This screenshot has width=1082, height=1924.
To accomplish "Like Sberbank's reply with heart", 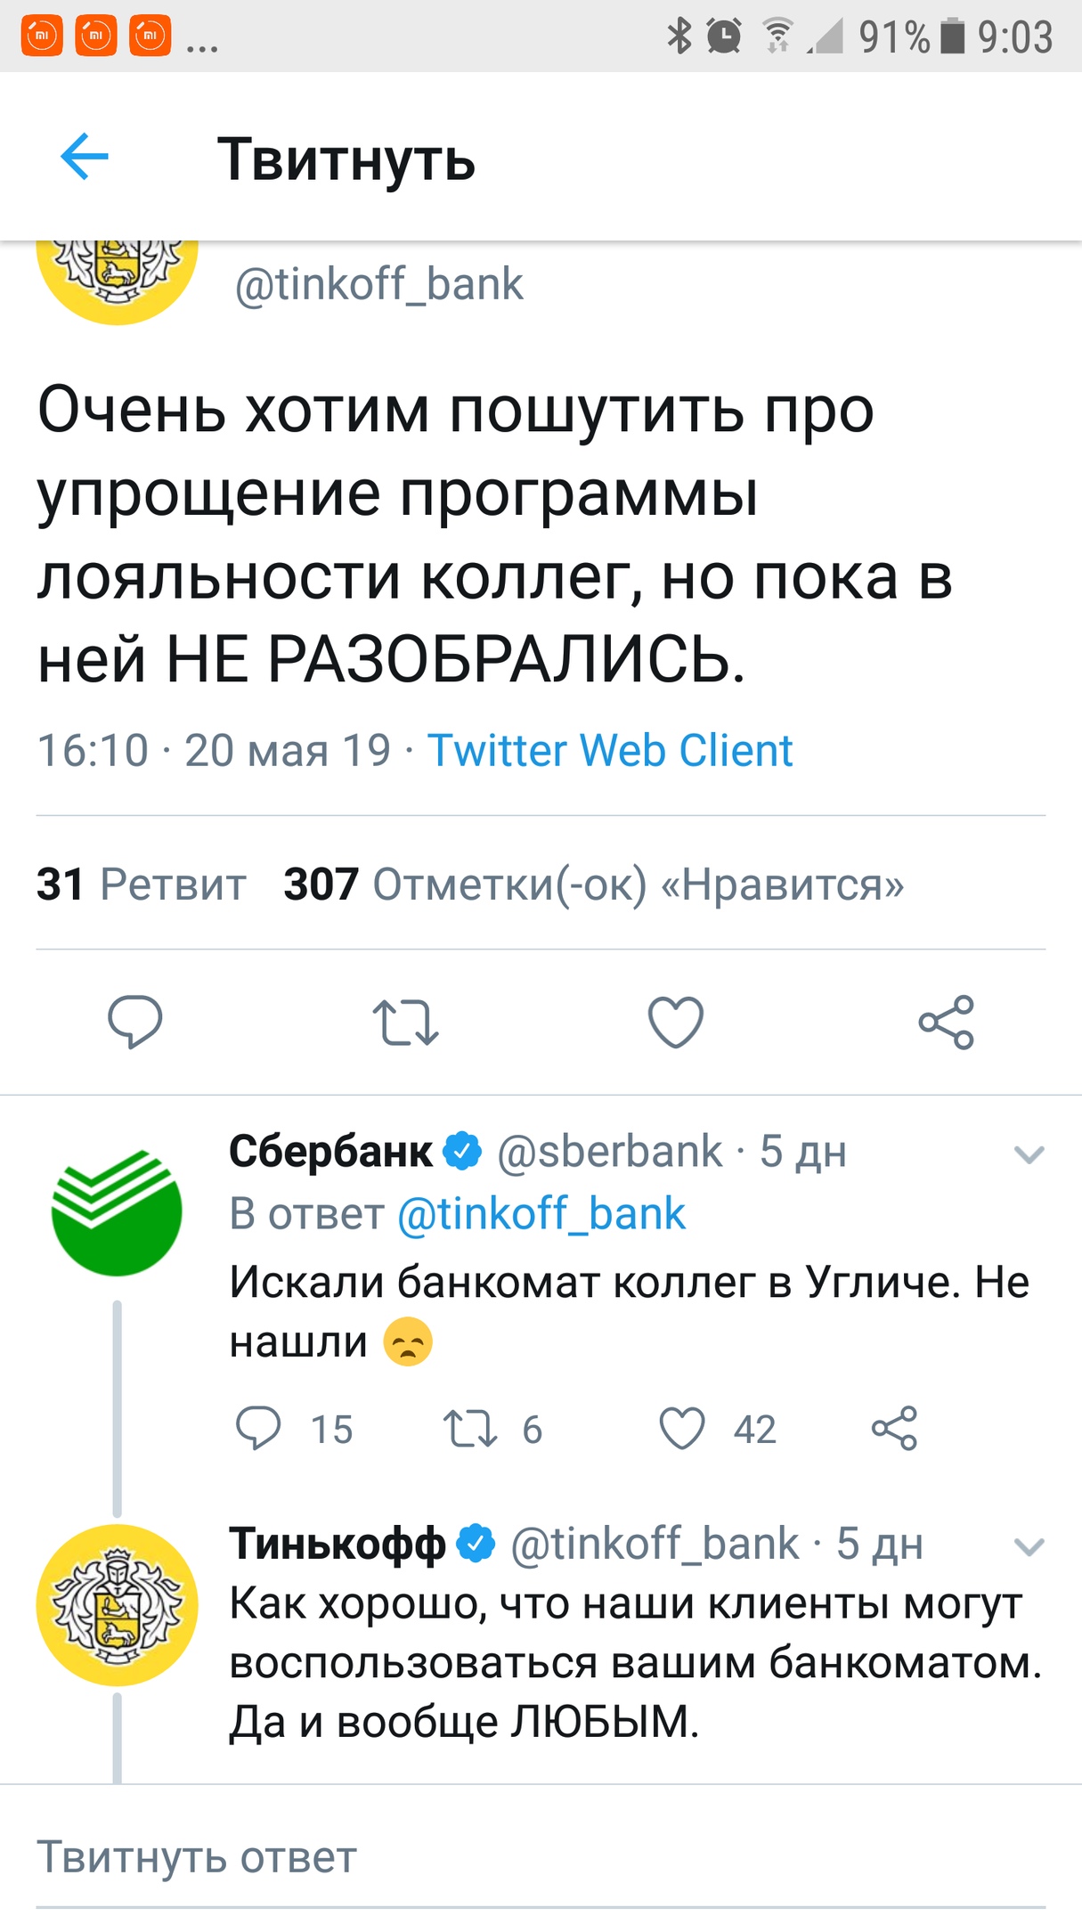I will click(682, 1429).
